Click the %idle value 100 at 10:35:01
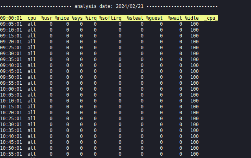This screenshot has height=158, width=251. click(x=194, y=130)
